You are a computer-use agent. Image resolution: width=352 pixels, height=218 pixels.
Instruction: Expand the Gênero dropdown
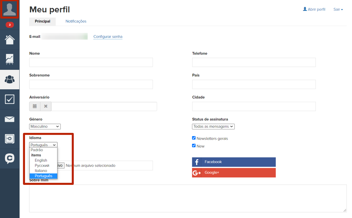(x=45, y=126)
